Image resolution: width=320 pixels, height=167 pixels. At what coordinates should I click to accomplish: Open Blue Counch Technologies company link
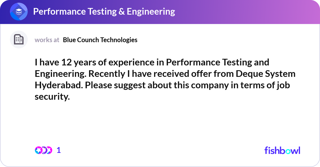coord(100,40)
